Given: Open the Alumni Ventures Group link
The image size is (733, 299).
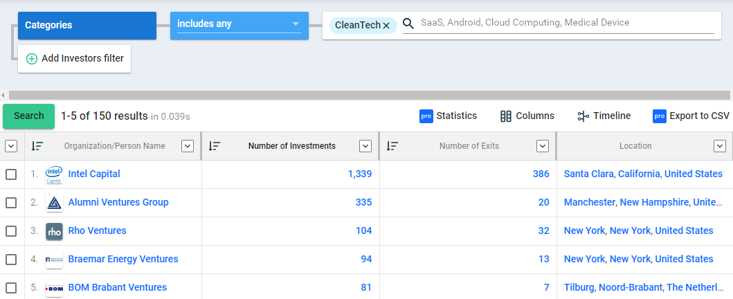Looking at the screenshot, I should click(118, 202).
